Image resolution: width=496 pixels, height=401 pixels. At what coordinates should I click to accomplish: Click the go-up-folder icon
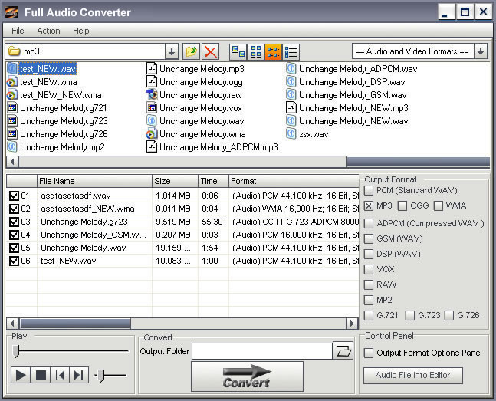191,51
